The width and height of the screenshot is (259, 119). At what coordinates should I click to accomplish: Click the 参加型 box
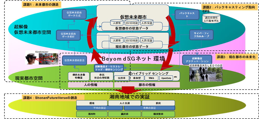point(137,78)
